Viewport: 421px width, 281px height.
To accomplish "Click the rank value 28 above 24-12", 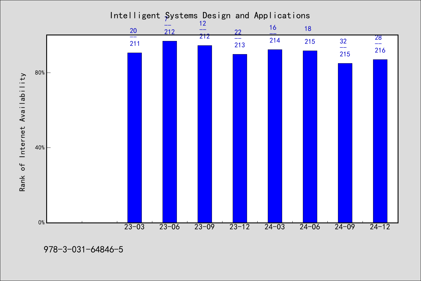I will [378, 37].
